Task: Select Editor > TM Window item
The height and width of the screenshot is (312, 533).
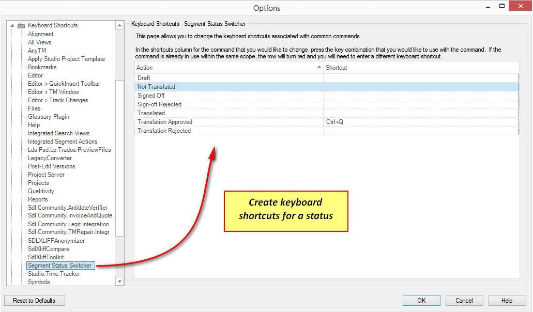Action: click(x=53, y=92)
